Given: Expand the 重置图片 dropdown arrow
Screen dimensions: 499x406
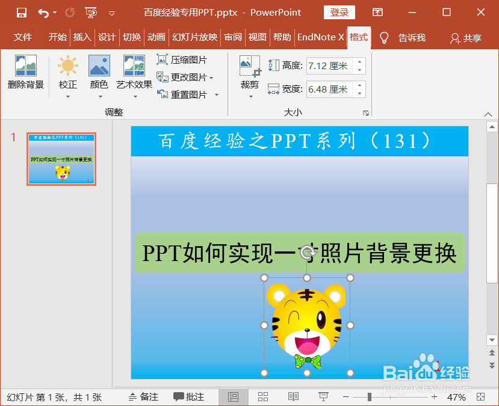Looking at the screenshot, I should click(217, 95).
